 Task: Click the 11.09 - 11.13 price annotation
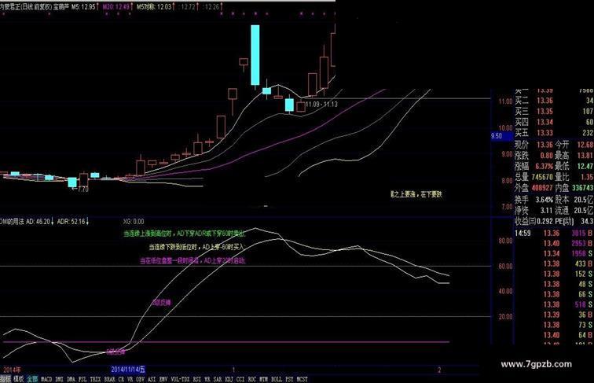click(x=321, y=104)
